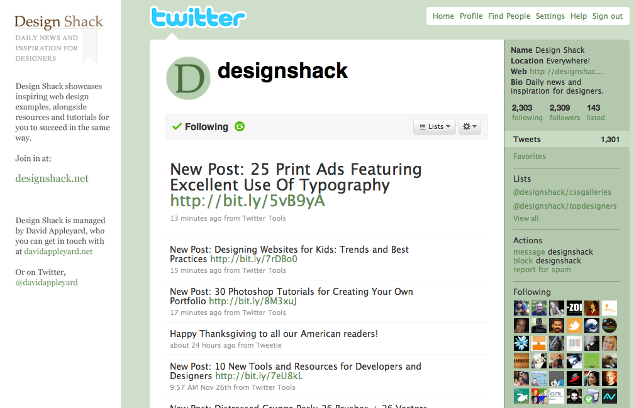Open the gear actions dropdown
The height and width of the screenshot is (408, 634).
click(470, 126)
